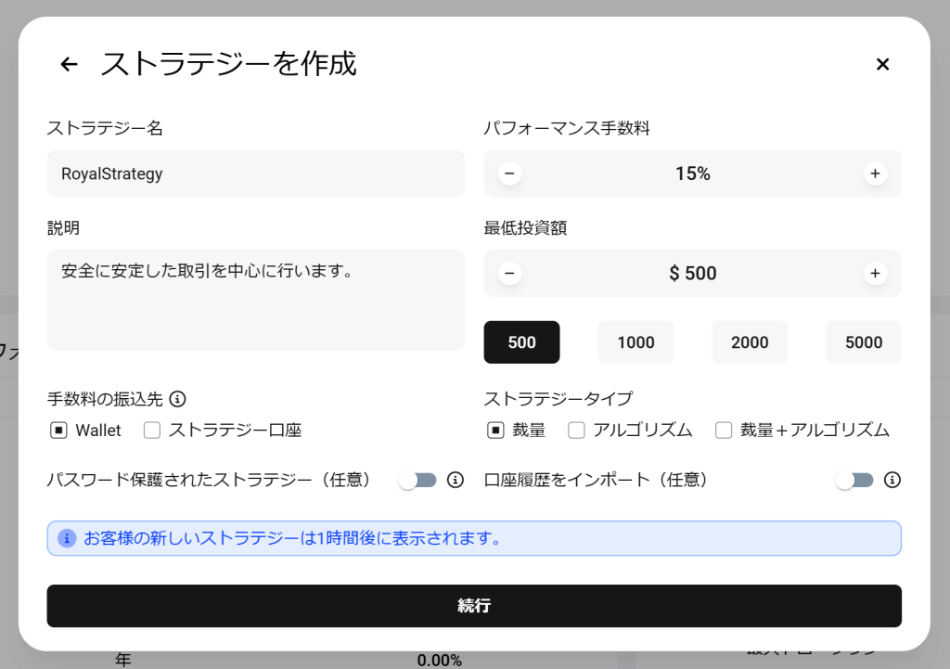
Task: Decrease 最低投資額 with the minus button
Action: (x=509, y=273)
